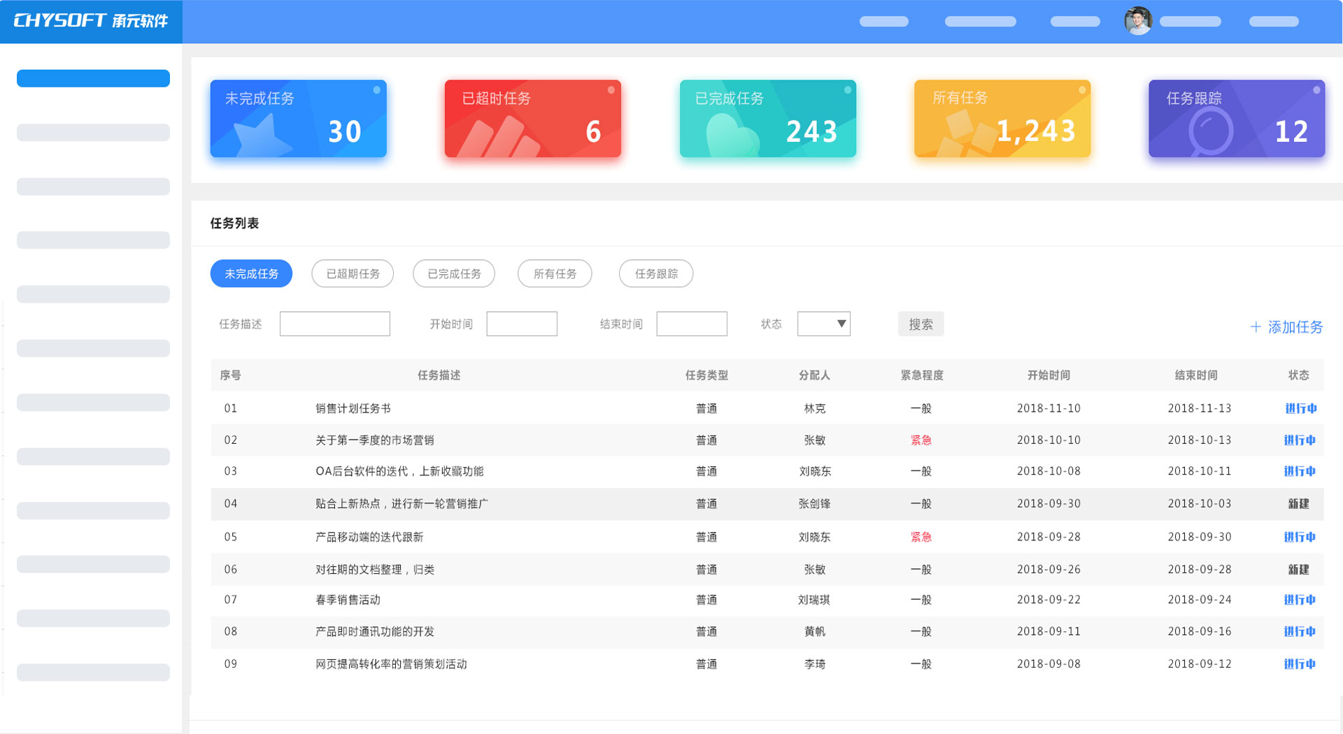This screenshot has height=734, width=1343.
Task: Click the 所有任务 card showing 1,243
Action: coord(1002,119)
